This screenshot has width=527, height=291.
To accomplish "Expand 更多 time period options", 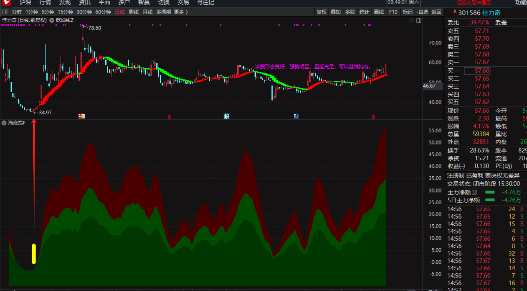I will coord(181,12).
